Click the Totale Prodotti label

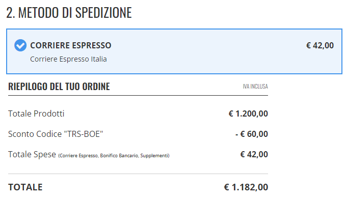click(36, 113)
